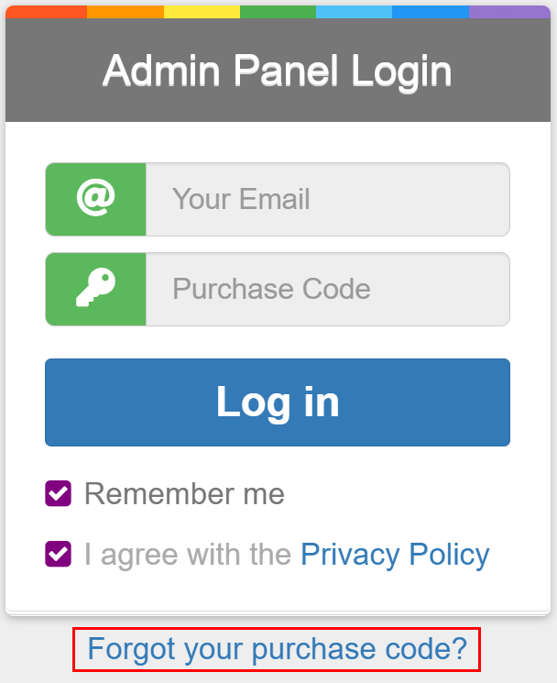The image size is (557, 683).
Task: Open the Privacy Policy link
Action: (x=395, y=554)
